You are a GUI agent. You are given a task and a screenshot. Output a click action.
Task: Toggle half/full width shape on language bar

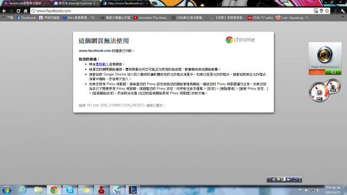284,179
